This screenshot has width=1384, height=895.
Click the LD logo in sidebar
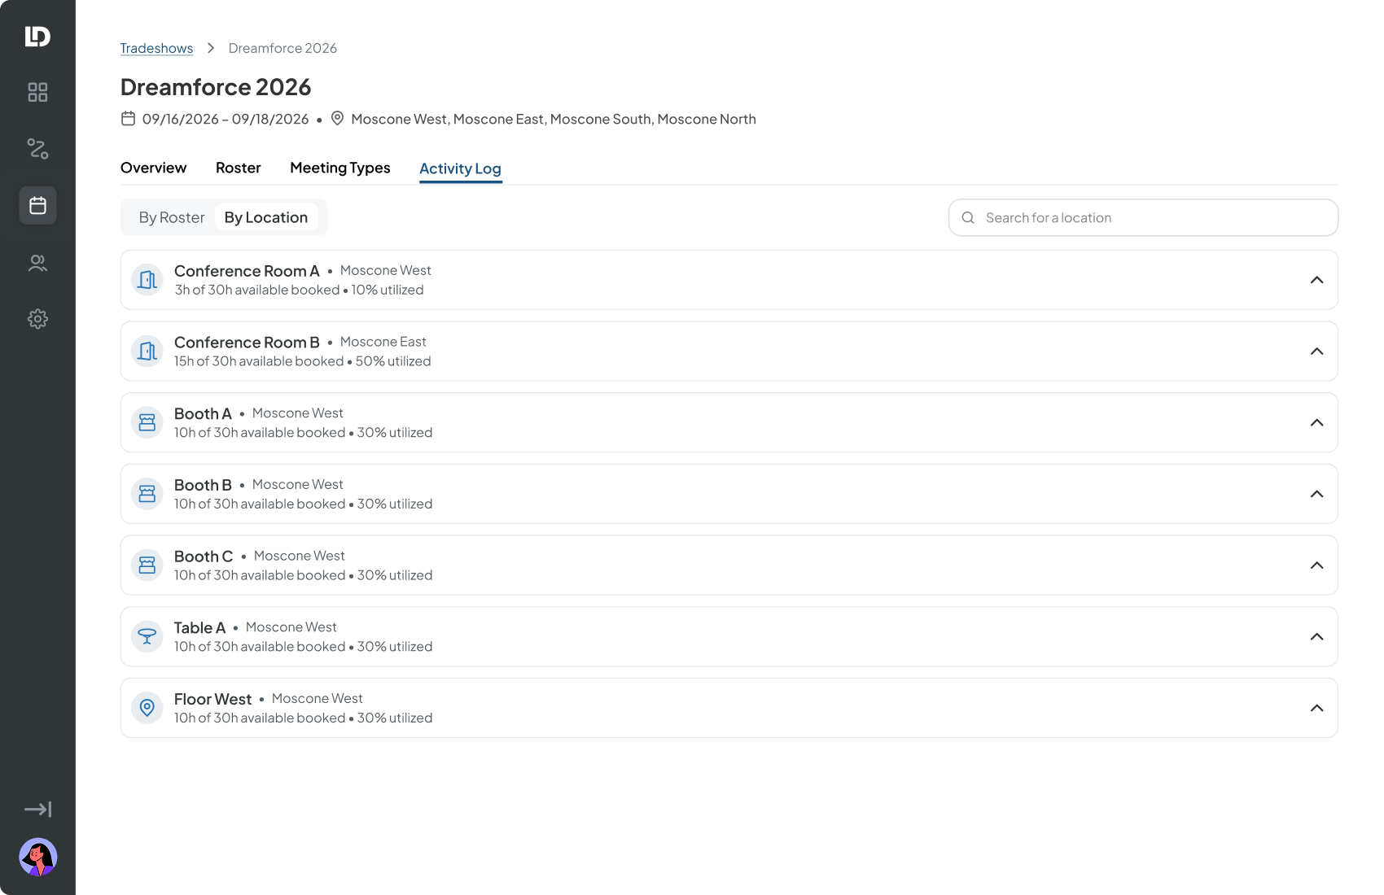tap(37, 36)
